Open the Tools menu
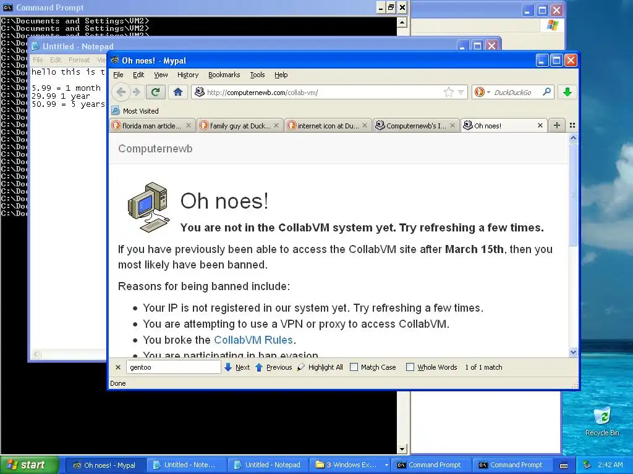This screenshot has height=474, width=633. pyautogui.click(x=257, y=75)
